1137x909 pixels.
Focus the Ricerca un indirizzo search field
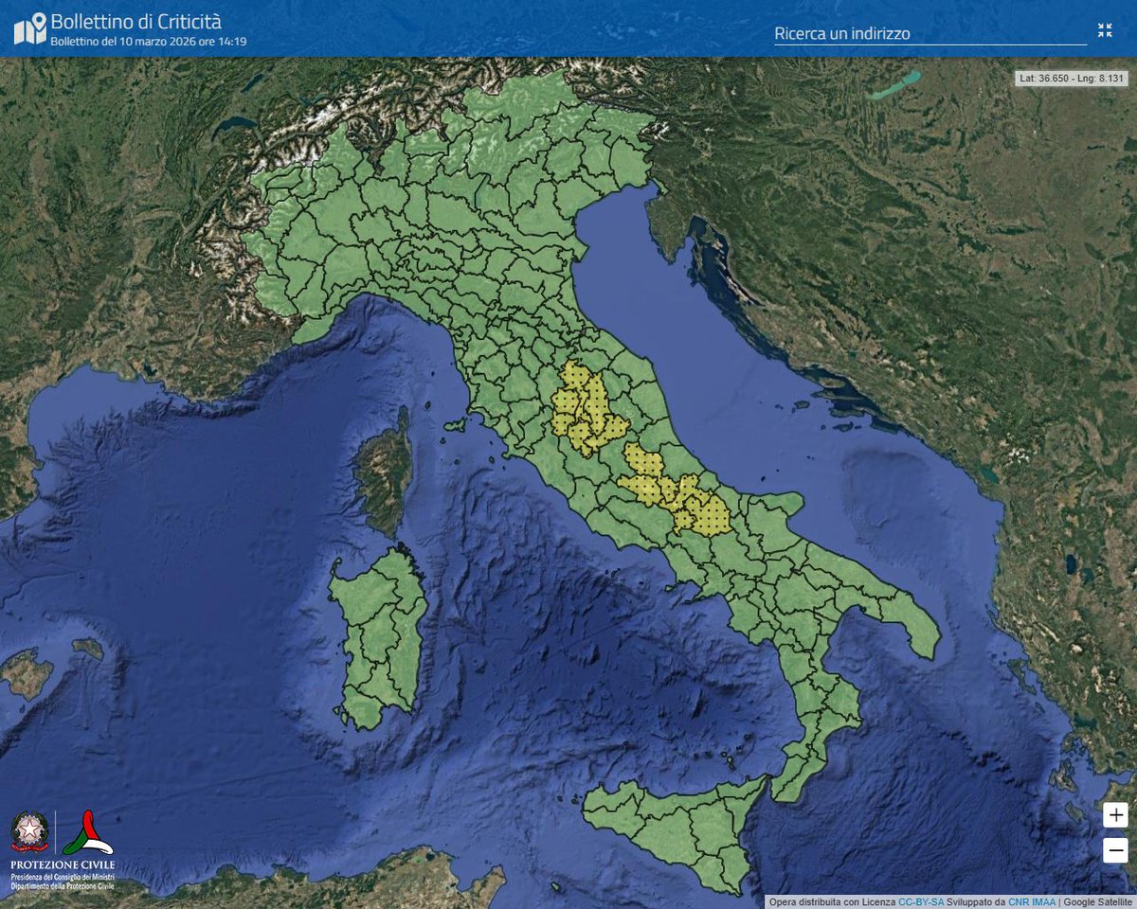[930, 33]
